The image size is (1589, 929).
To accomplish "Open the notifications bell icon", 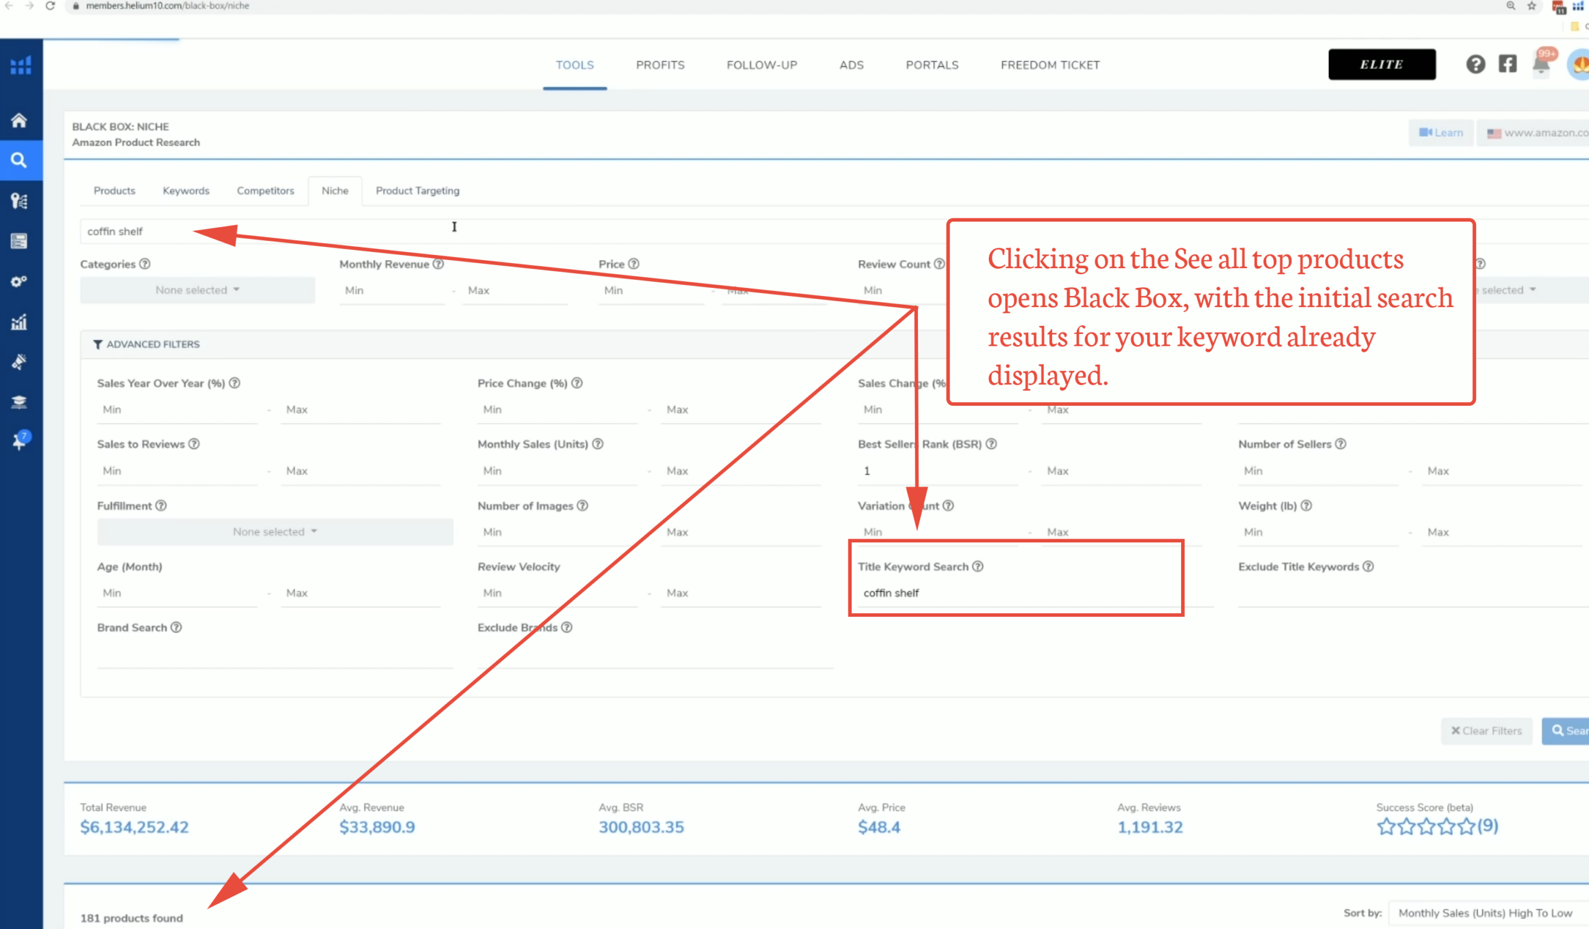I will 1541,65.
